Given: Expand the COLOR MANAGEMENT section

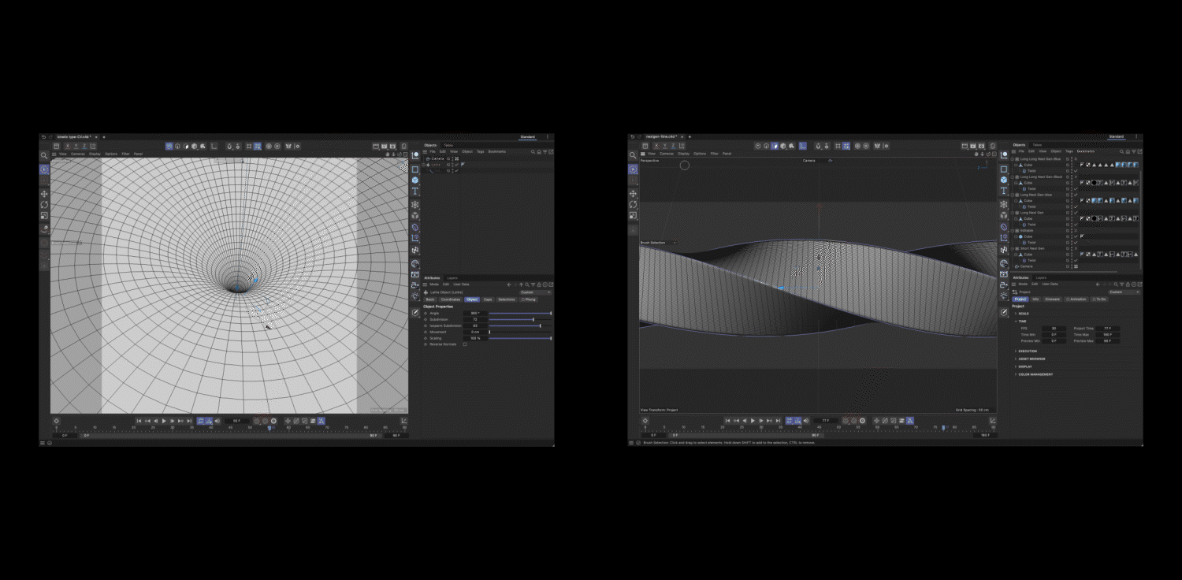Looking at the screenshot, I should click(x=1035, y=374).
